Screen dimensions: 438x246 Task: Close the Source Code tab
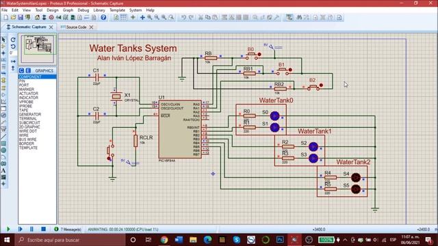click(91, 27)
